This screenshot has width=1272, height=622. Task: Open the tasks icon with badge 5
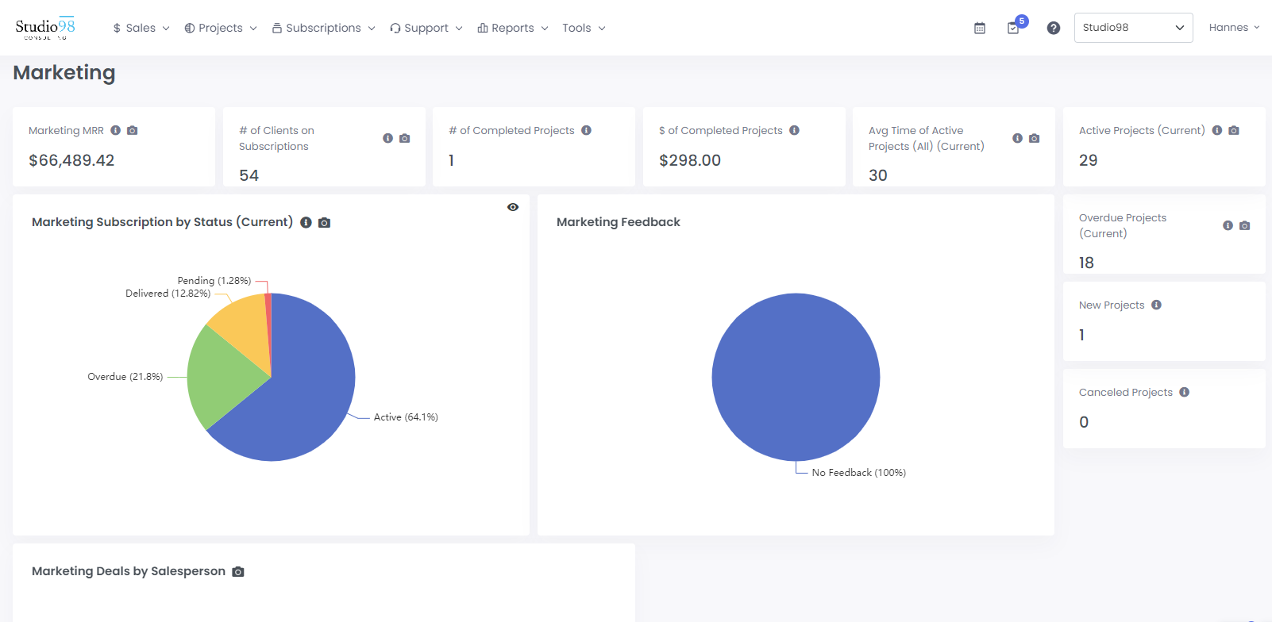(1013, 28)
